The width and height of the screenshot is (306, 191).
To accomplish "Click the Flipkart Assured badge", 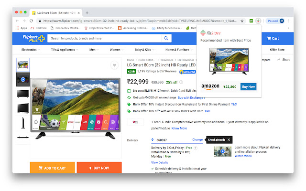I will point(187,72).
